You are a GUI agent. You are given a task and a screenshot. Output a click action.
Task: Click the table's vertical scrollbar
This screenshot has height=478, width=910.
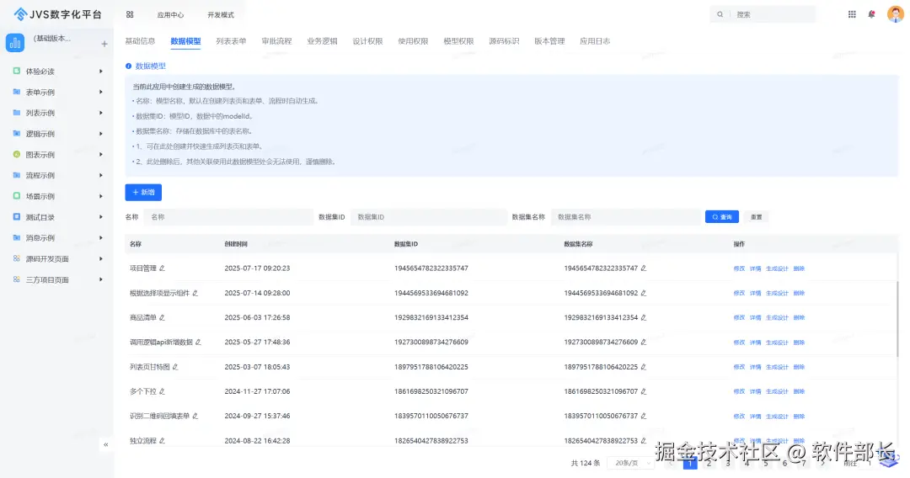[897, 319]
